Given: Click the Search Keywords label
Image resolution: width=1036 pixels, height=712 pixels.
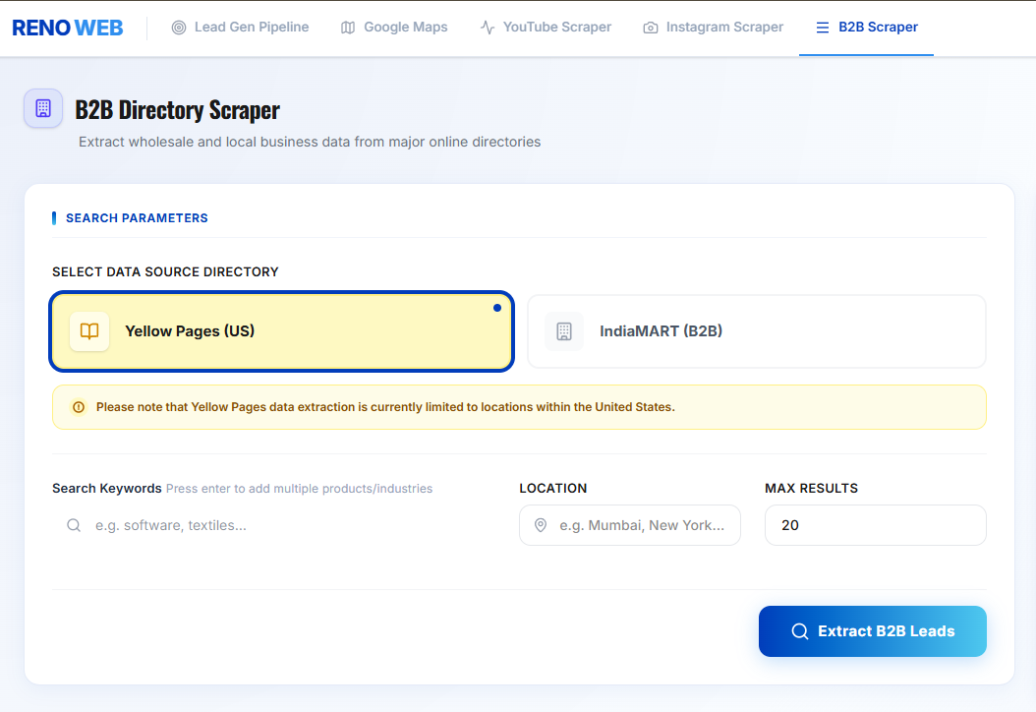Looking at the screenshot, I should pyautogui.click(x=107, y=488).
